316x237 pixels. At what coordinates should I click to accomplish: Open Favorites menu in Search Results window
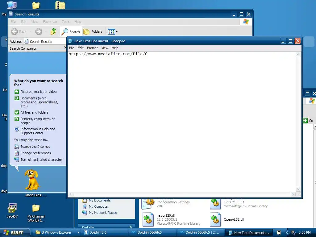pos(50,22)
